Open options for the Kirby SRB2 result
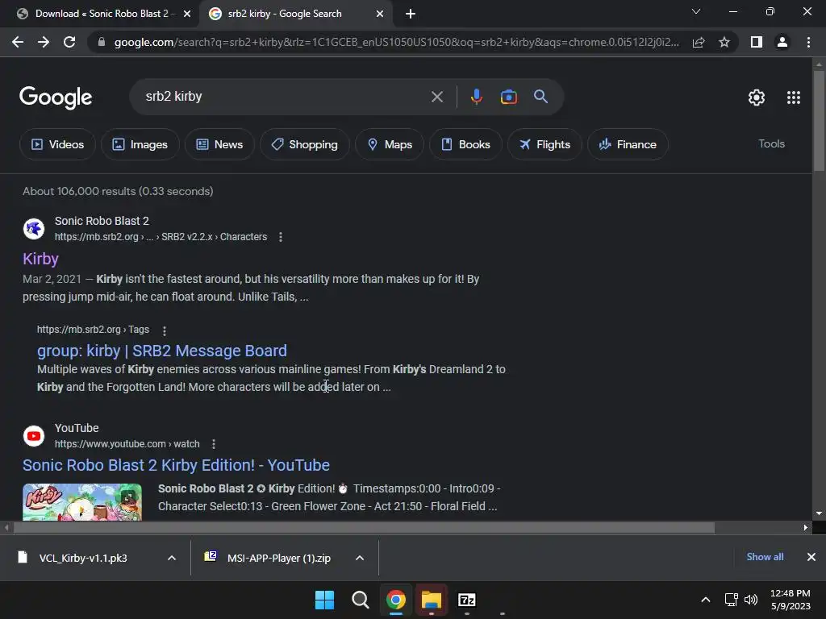Screen dimensions: 826x619 coord(281,238)
